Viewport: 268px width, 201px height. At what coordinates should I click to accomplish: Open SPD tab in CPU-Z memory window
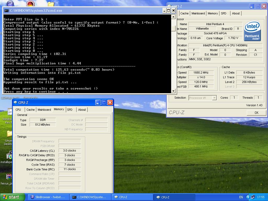(x=70, y=110)
